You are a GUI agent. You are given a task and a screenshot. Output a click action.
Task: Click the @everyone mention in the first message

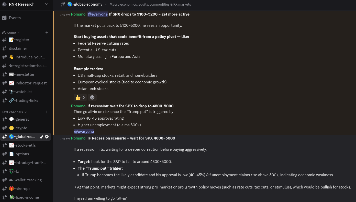click(98, 14)
